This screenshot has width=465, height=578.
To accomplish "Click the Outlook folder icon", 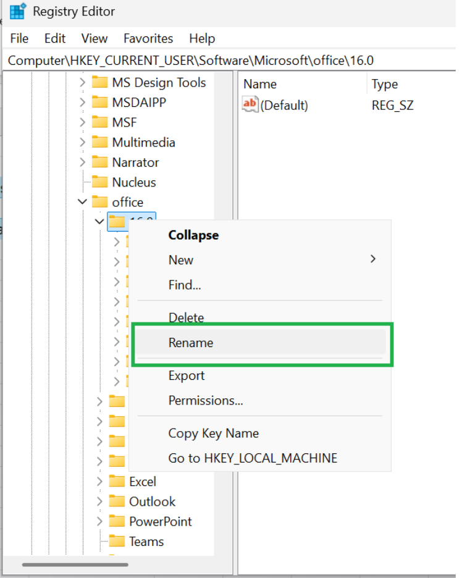I will 117,501.
